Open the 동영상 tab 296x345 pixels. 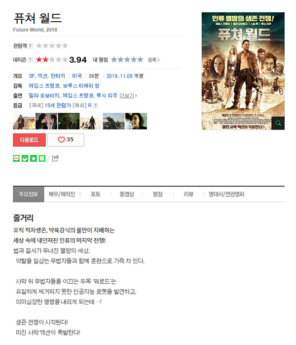[x=127, y=194]
